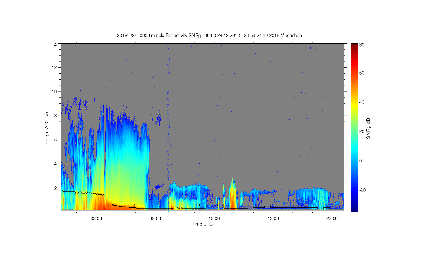The height and width of the screenshot is (255, 426).
Task: Click the 4 km height tick label
Action: point(56,164)
